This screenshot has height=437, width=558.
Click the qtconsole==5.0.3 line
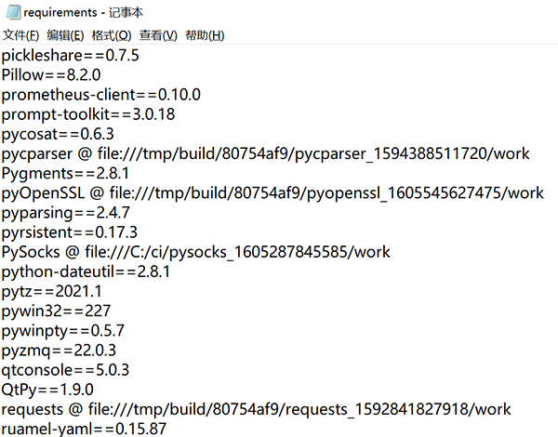tap(65, 369)
